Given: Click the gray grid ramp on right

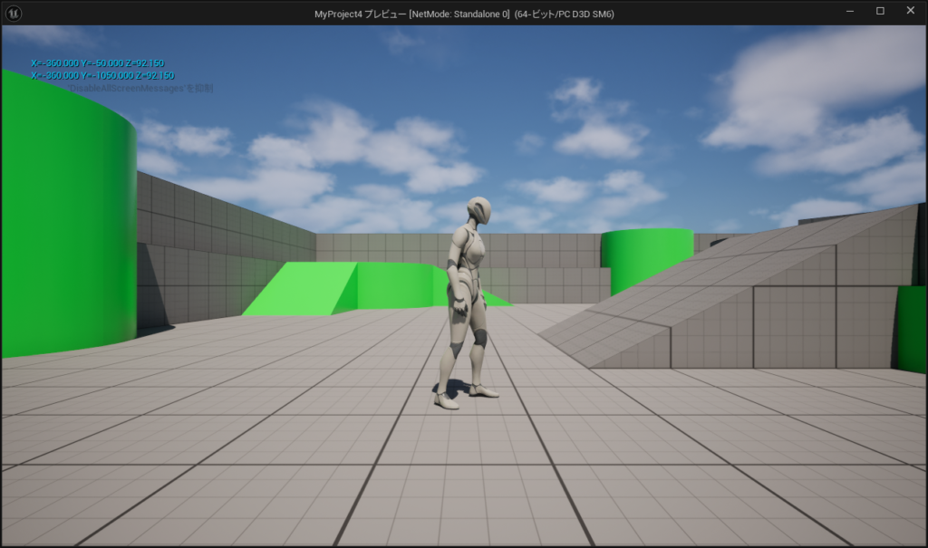Looking at the screenshot, I should (725, 290).
